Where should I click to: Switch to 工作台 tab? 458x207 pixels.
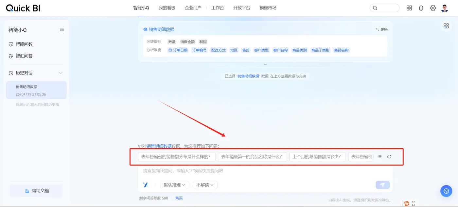tap(218, 8)
